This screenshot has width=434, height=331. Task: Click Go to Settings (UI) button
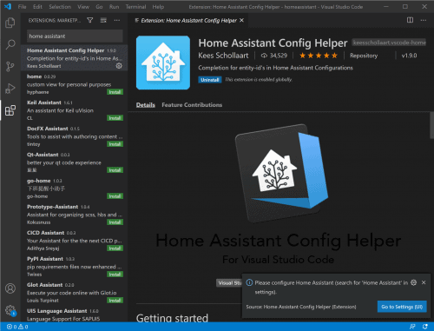pyautogui.click(x=402, y=307)
